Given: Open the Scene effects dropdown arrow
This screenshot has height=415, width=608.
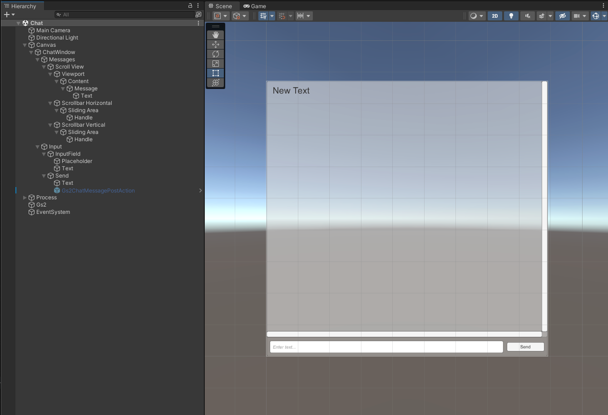Looking at the screenshot, I should [550, 16].
